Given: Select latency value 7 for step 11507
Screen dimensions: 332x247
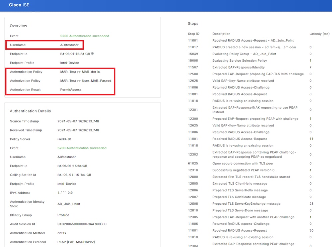Looking at the screenshot, I should click(310, 67).
